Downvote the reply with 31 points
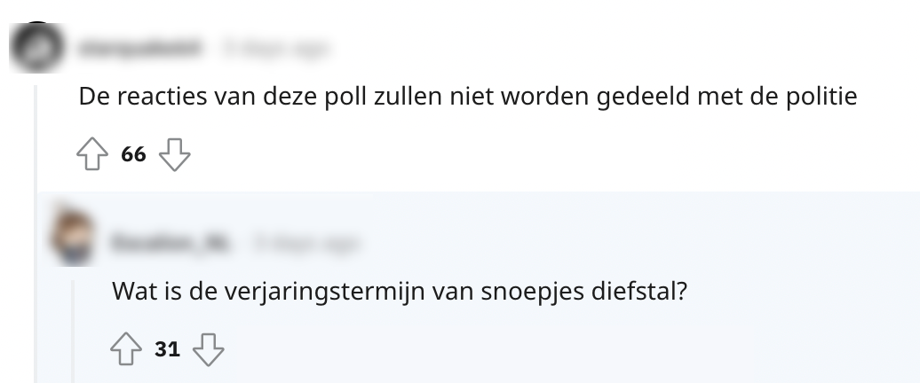This screenshot has width=920, height=383. (x=208, y=349)
